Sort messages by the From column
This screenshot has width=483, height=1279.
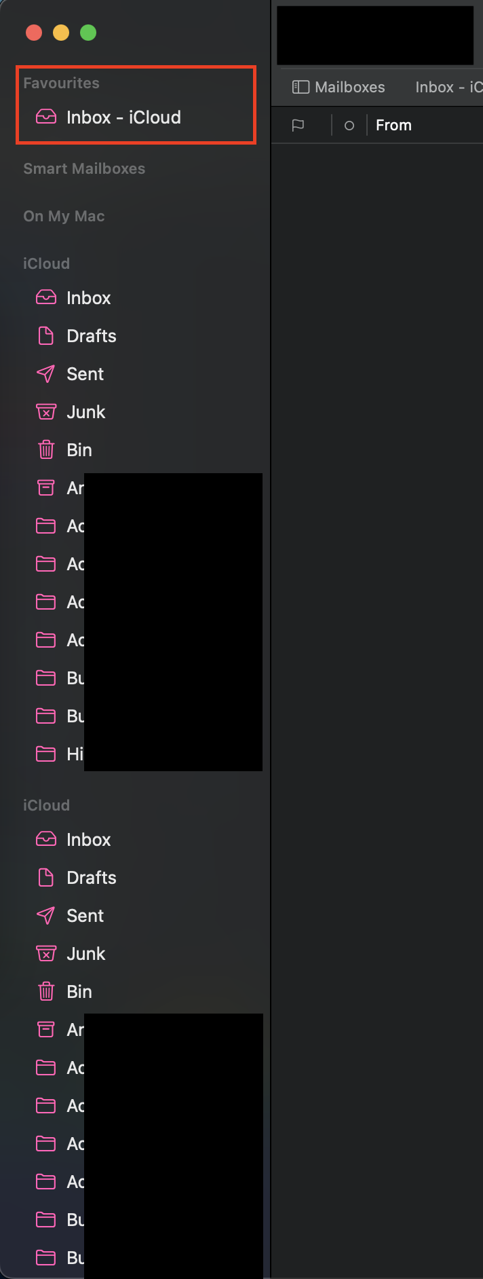coord(393,125)
